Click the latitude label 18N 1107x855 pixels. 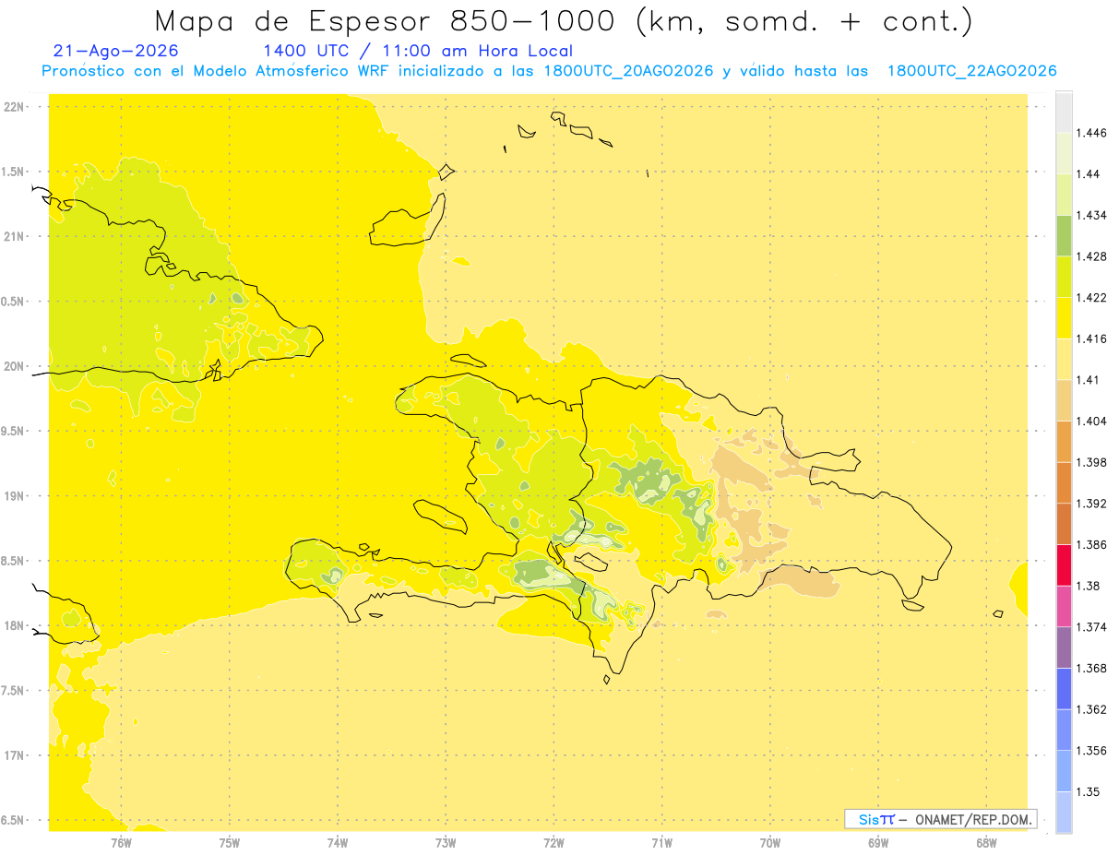pos(16,625)
